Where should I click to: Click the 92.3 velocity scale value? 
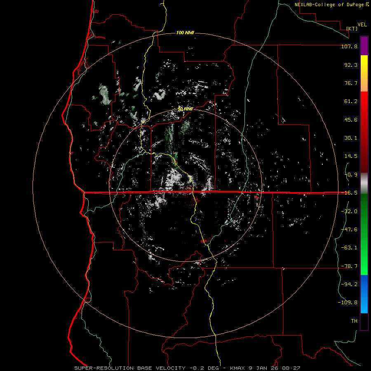[x=351, y=65]
